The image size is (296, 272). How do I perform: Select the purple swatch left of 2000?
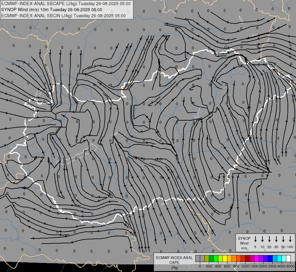coord(262,258)
